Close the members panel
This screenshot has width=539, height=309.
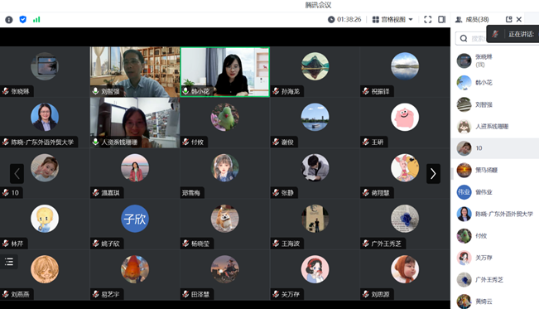coord(519,20)
